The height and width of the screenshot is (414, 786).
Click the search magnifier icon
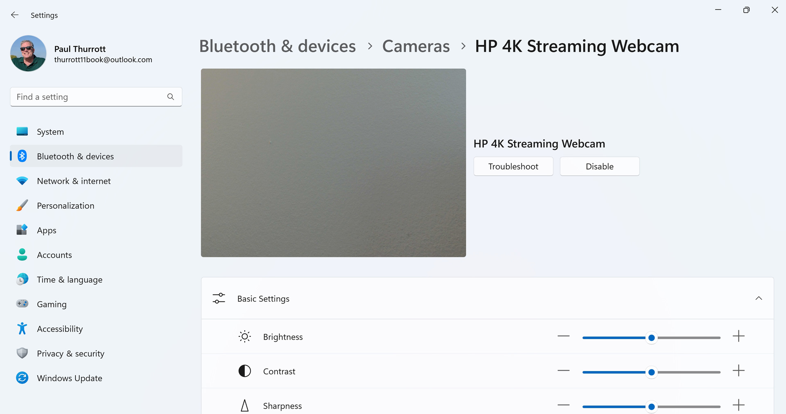click(171, 97)
